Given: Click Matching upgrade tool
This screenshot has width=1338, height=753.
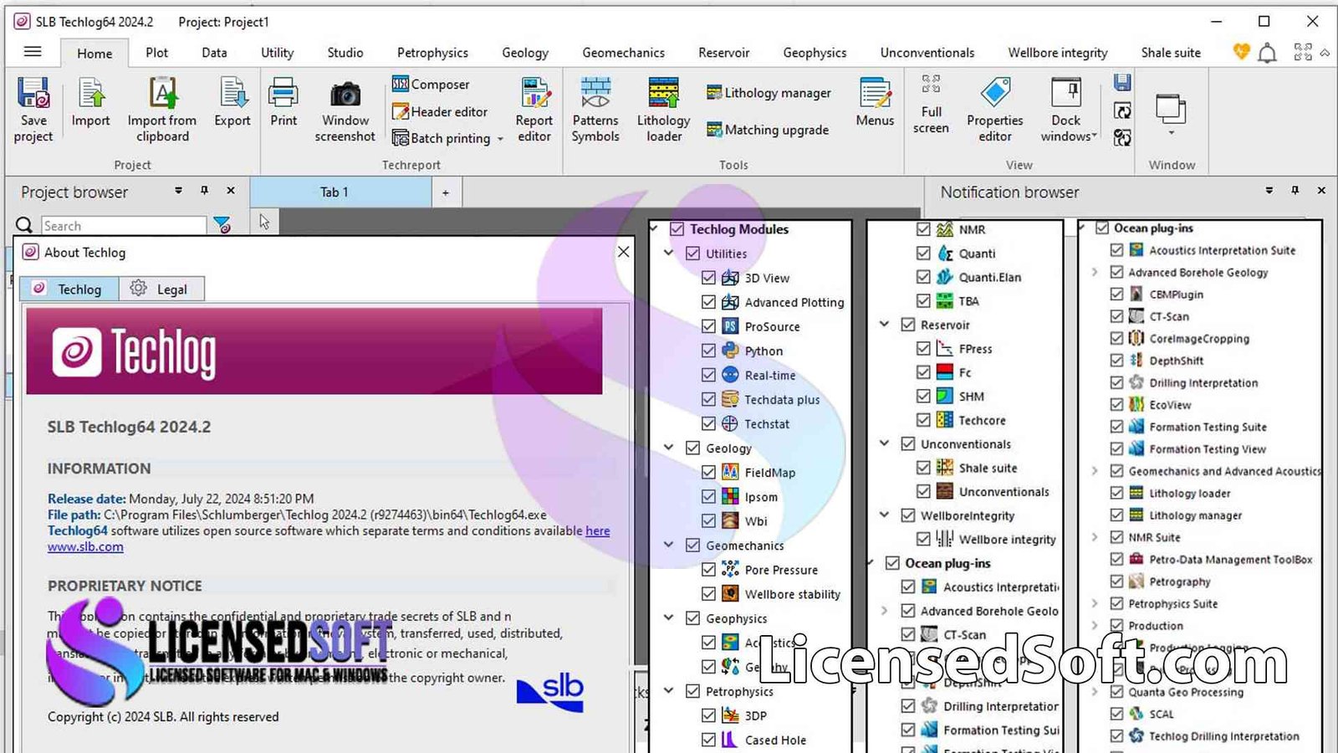Looking at the screenshot, I should tap(768, 130).
